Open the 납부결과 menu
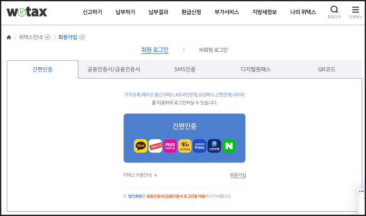 coord(158,12)
